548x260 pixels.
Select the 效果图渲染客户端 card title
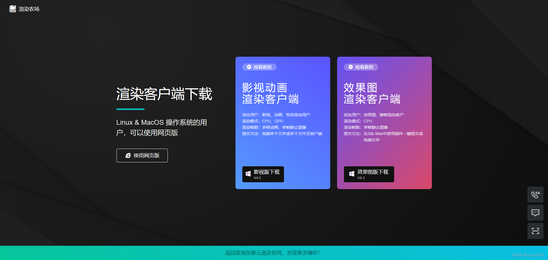tap(372, 93)
